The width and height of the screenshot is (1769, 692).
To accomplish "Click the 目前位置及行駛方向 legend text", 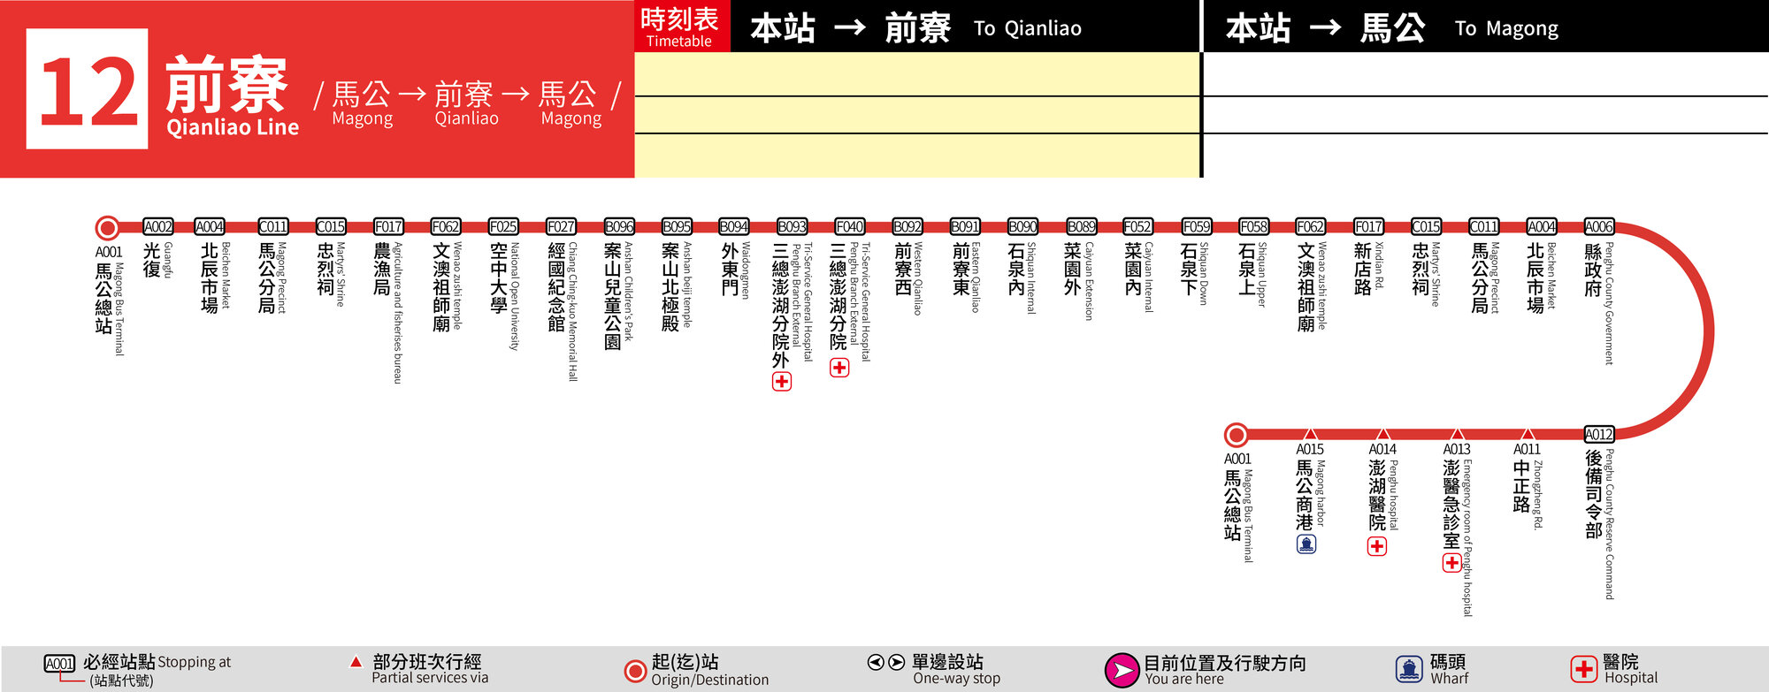I will click(1225, 663).
